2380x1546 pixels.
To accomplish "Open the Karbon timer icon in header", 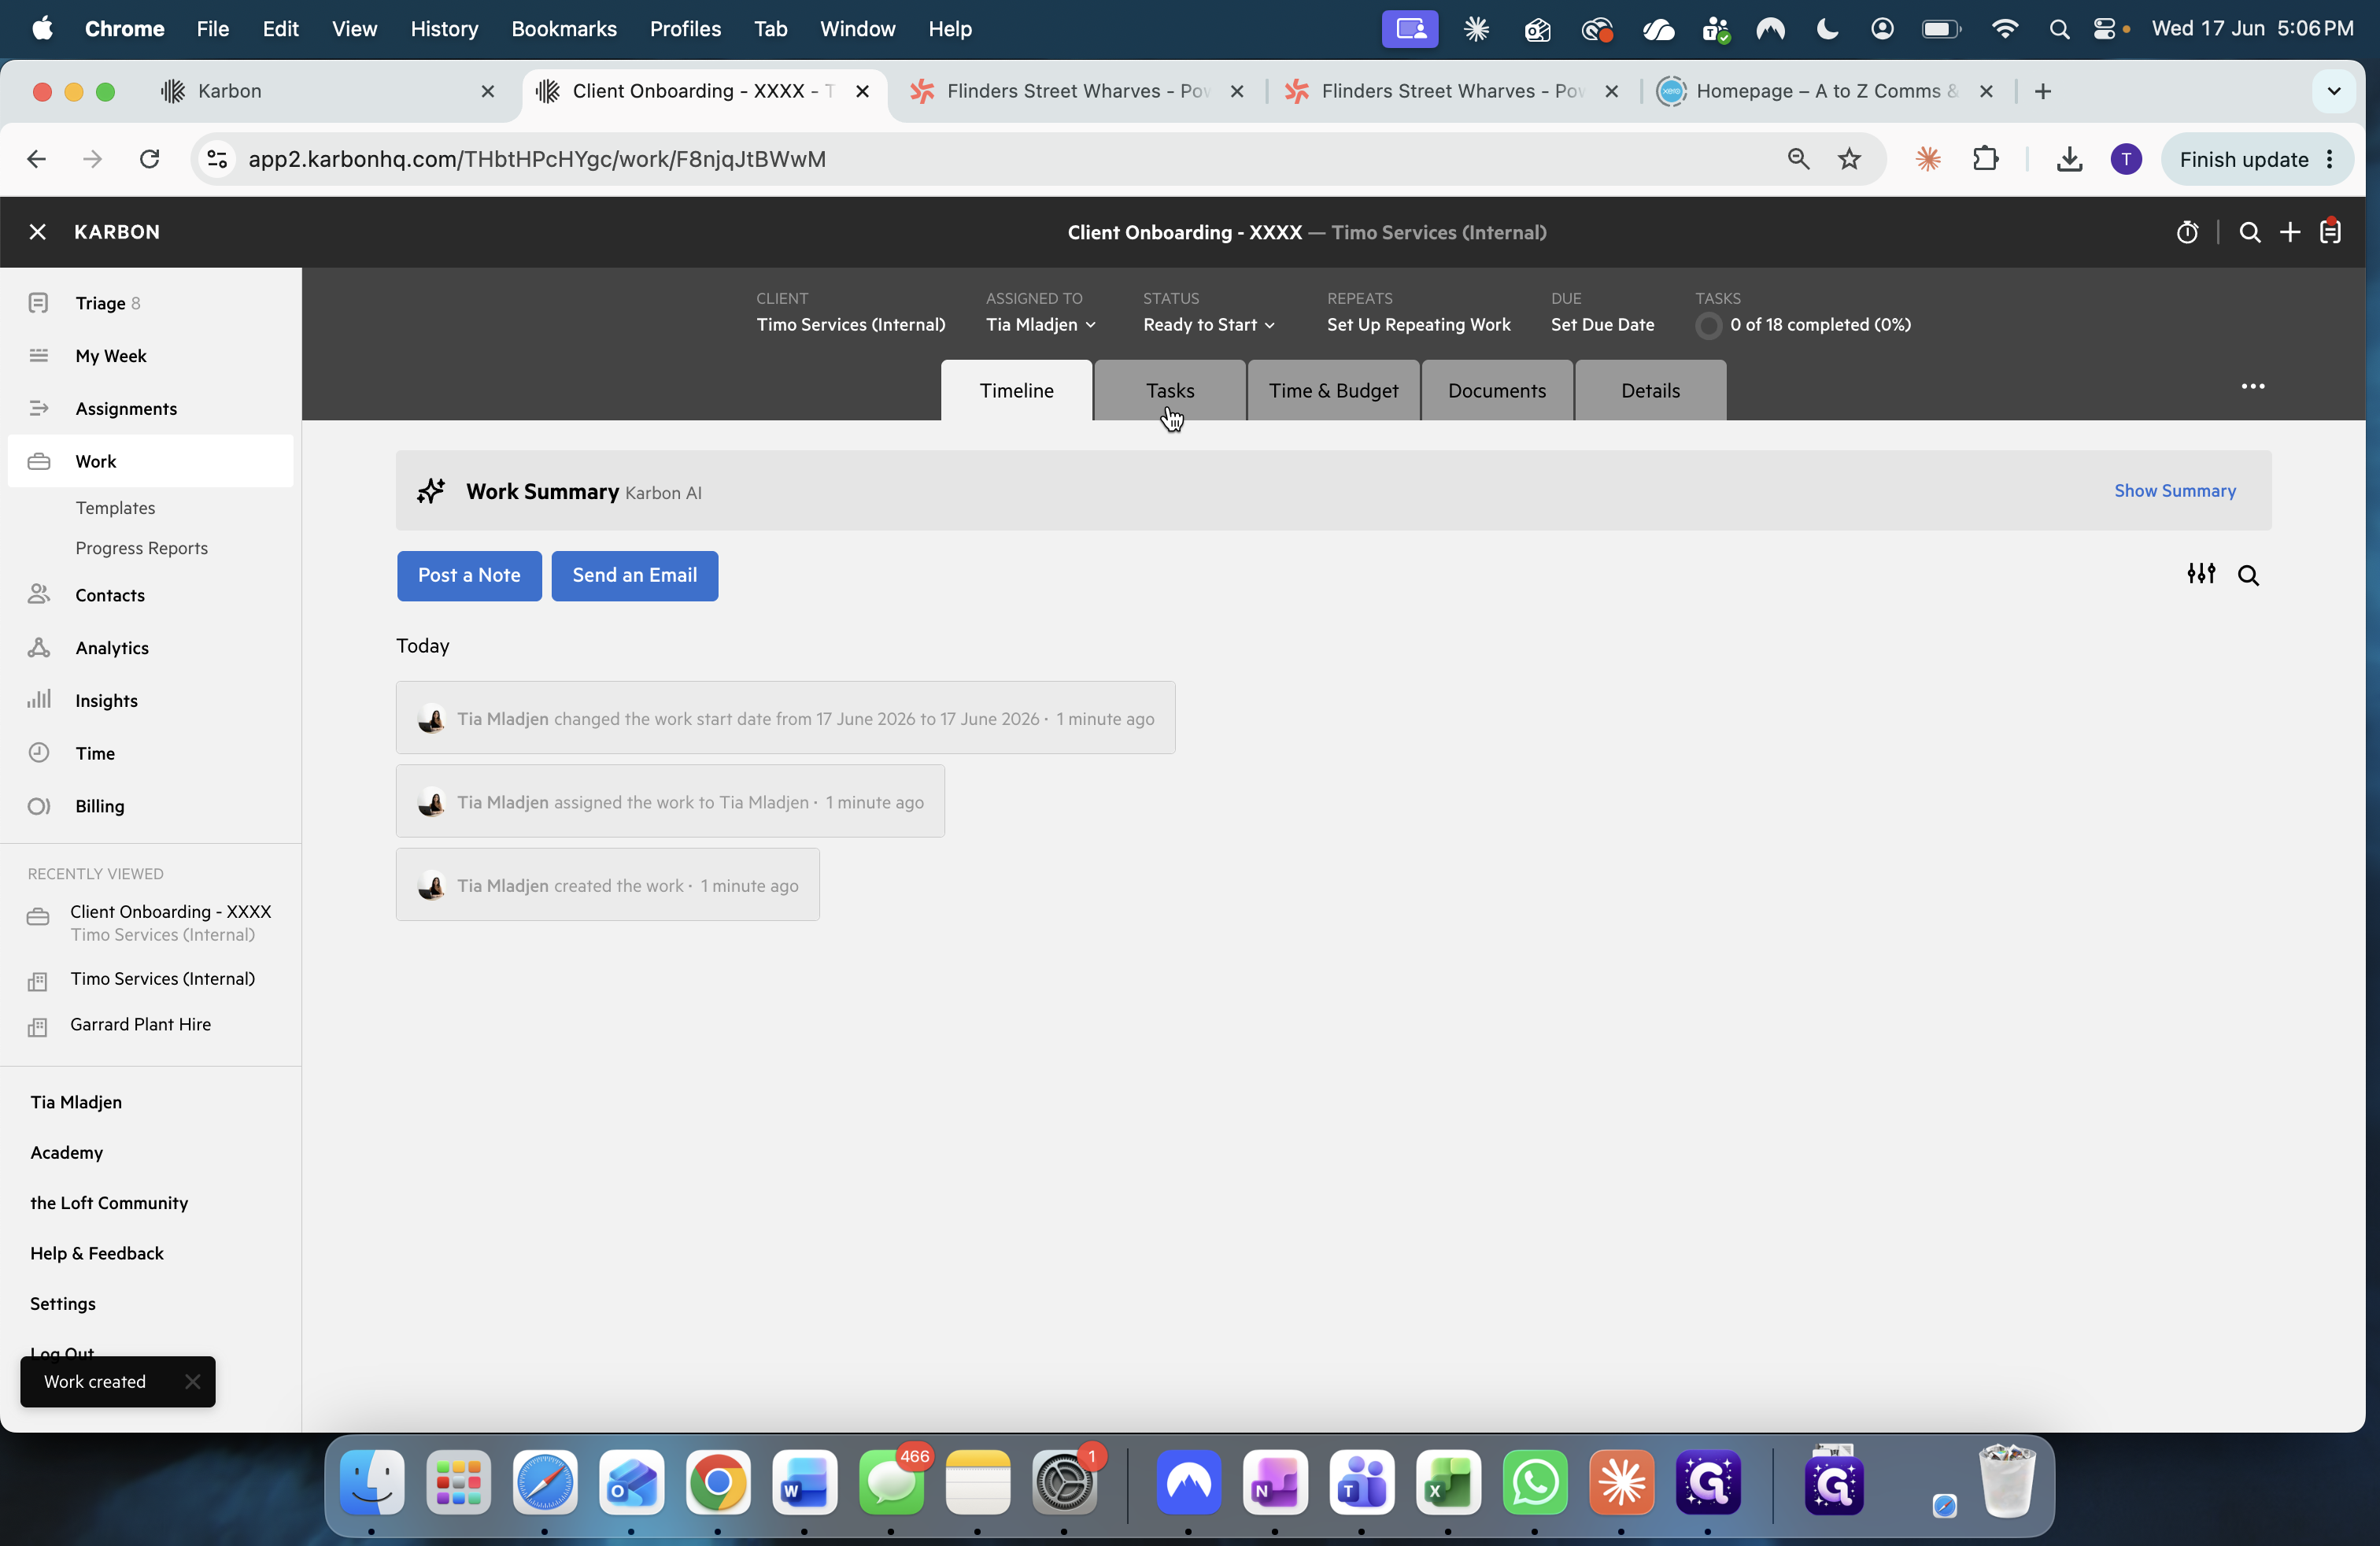I will tap(2187, 232).
